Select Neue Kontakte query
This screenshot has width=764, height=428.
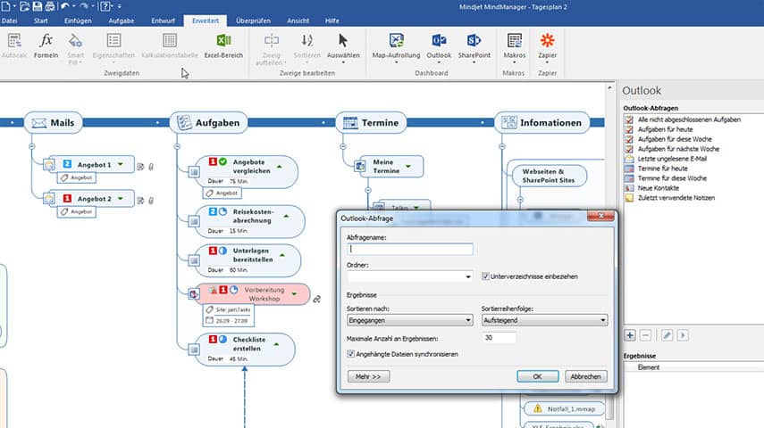(x=659, y=188)
